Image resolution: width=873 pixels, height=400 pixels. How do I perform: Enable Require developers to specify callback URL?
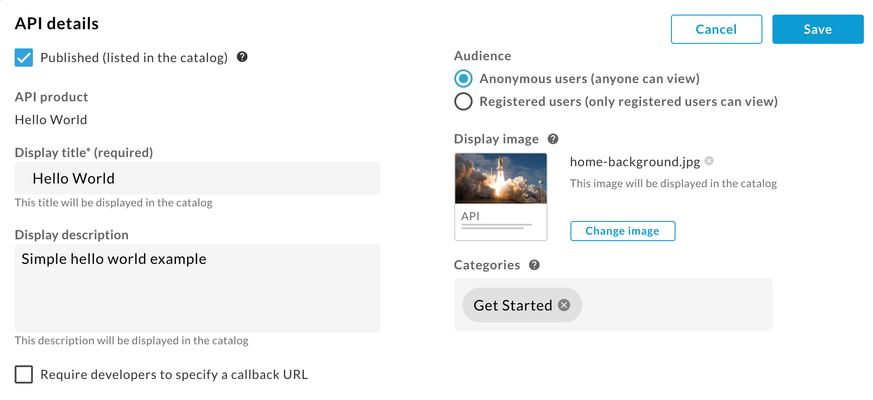tap(24, 374)
